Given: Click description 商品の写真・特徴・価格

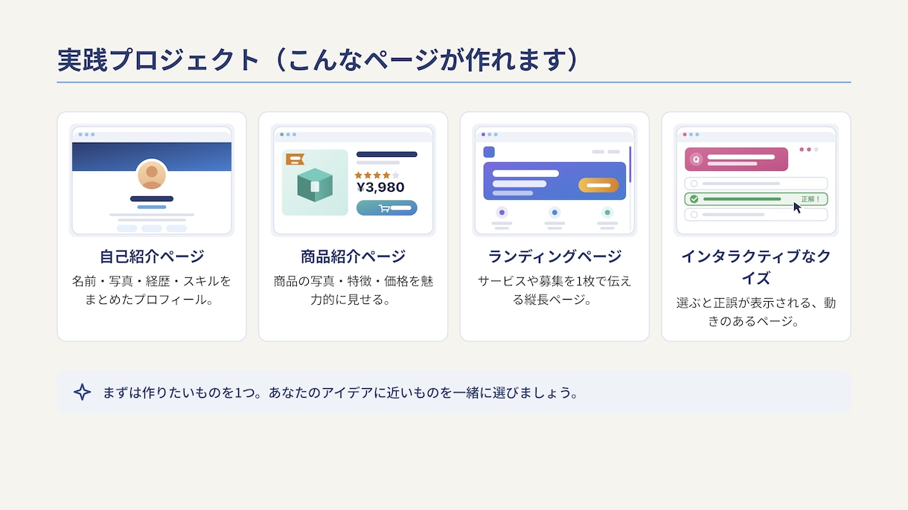Looking at the screenshot, I should coord(354,291).
